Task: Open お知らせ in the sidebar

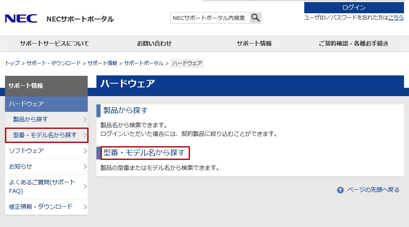Action: (x=46, y=167)
